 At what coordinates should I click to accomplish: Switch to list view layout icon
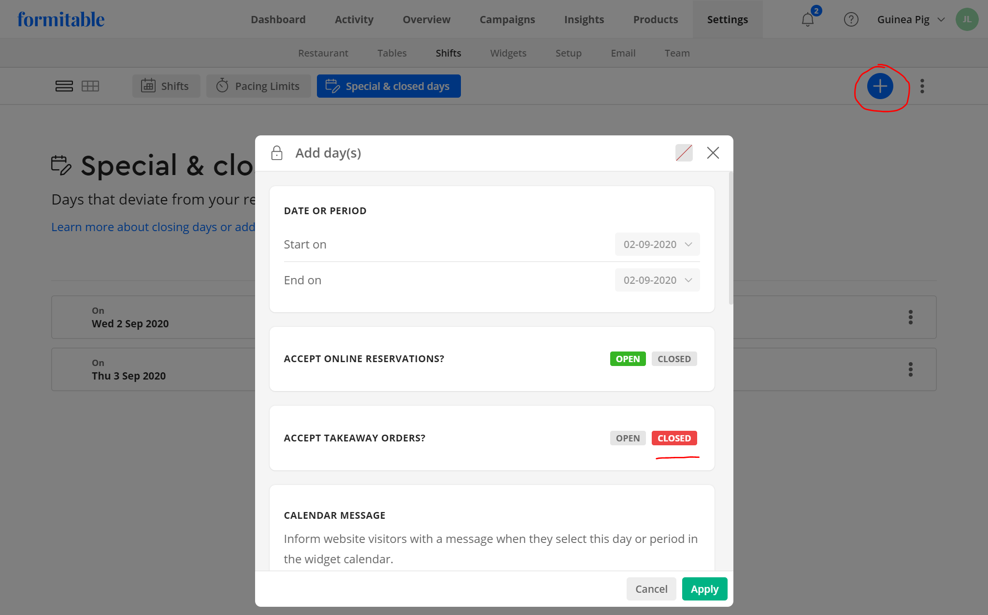pos(64,86)
